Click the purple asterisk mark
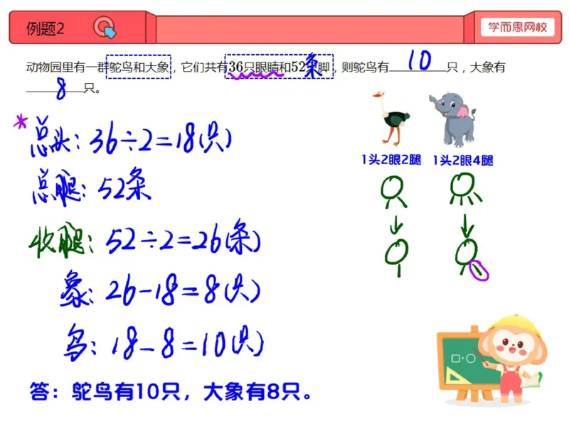Image resolution: width=569 pixels, height=426 pixels. (x=21, y=122)
